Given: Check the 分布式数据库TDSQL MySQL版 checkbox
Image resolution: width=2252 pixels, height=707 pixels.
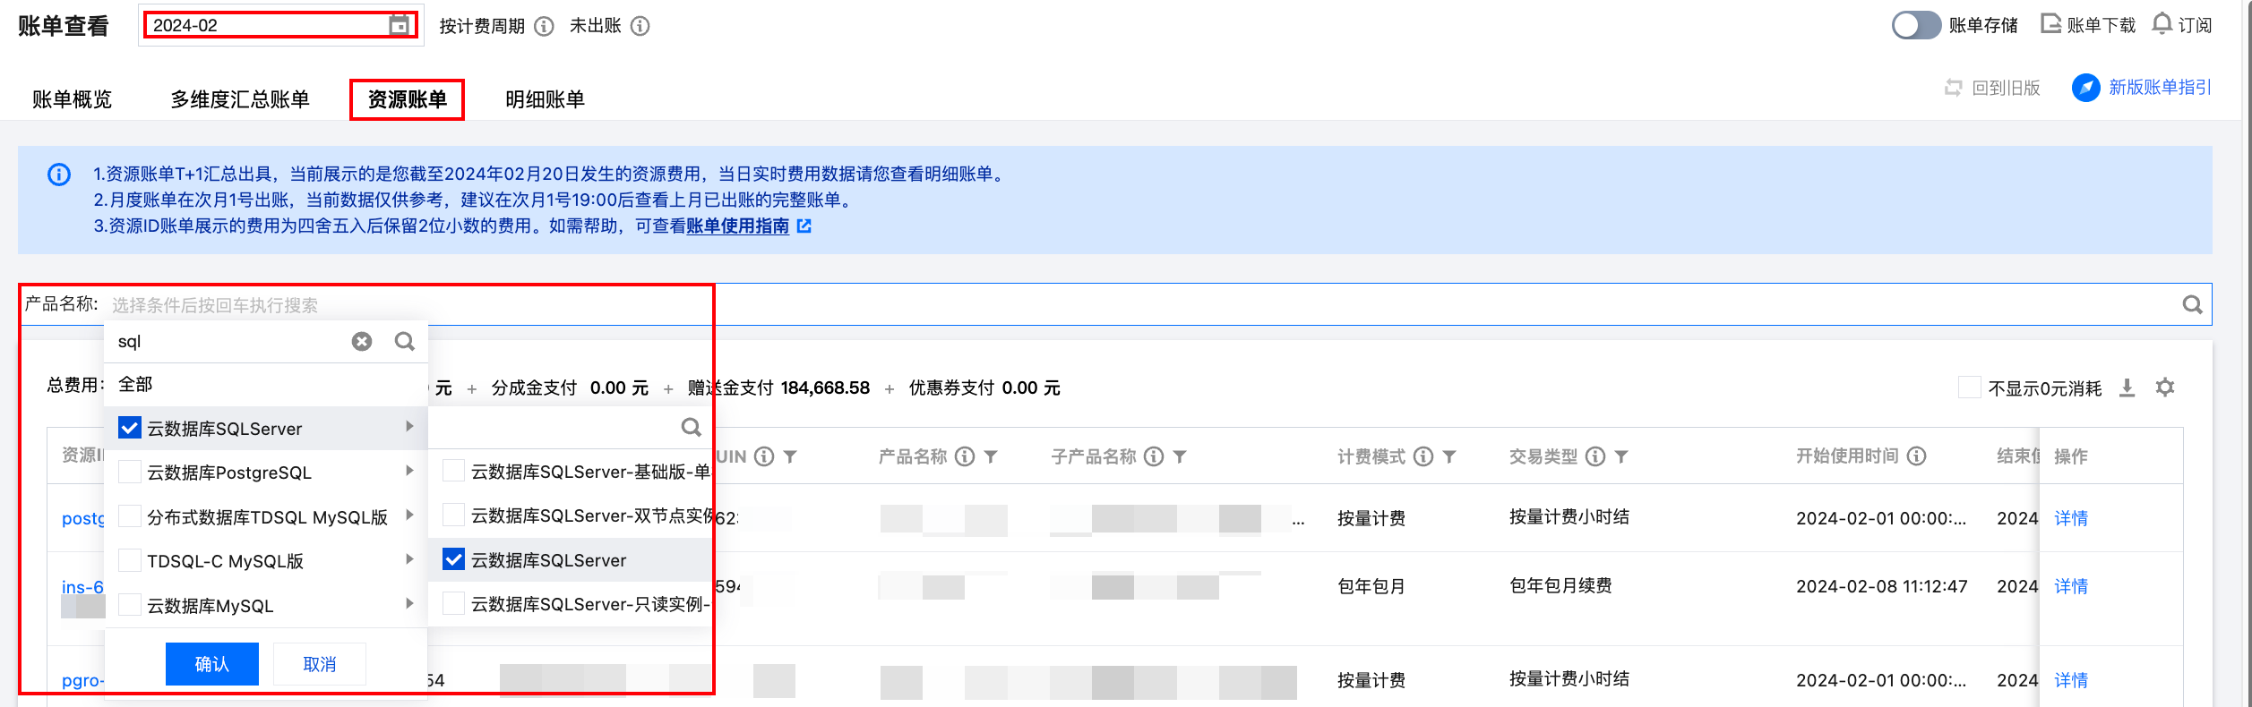Looking at the screenshot, I should [x=130, y=516].
